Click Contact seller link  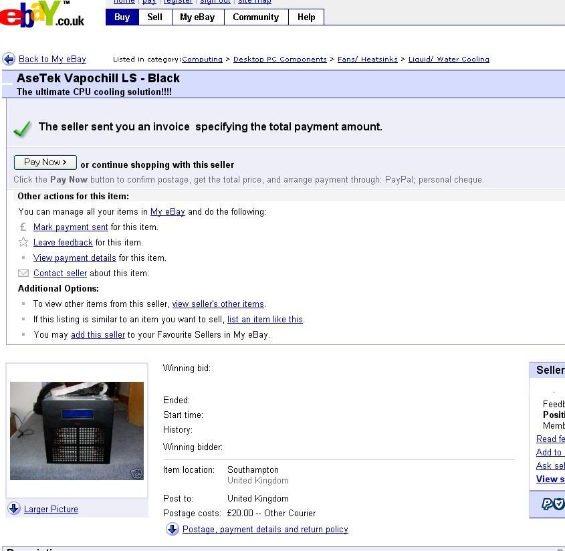(60, 273)
